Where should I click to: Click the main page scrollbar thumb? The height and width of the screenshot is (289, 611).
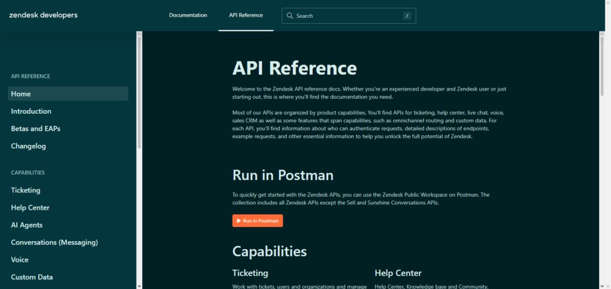click(602, 67)
